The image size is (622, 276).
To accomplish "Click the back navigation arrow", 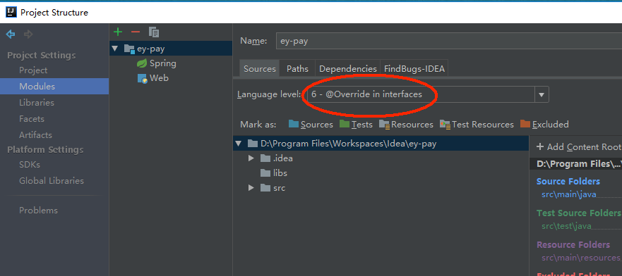I will (11, 34).
